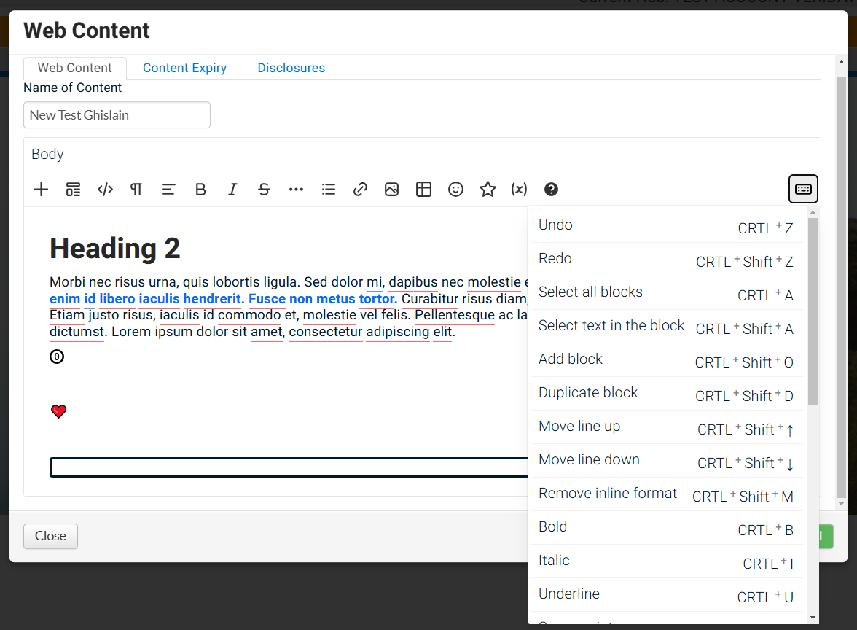Open the list toolbar icon
This screenshot has height=630, width=857.
coord(329,190)
